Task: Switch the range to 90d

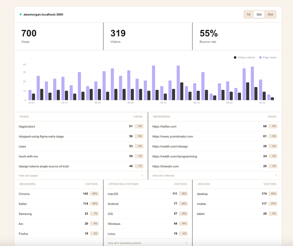Action: [x=270, y=14]
